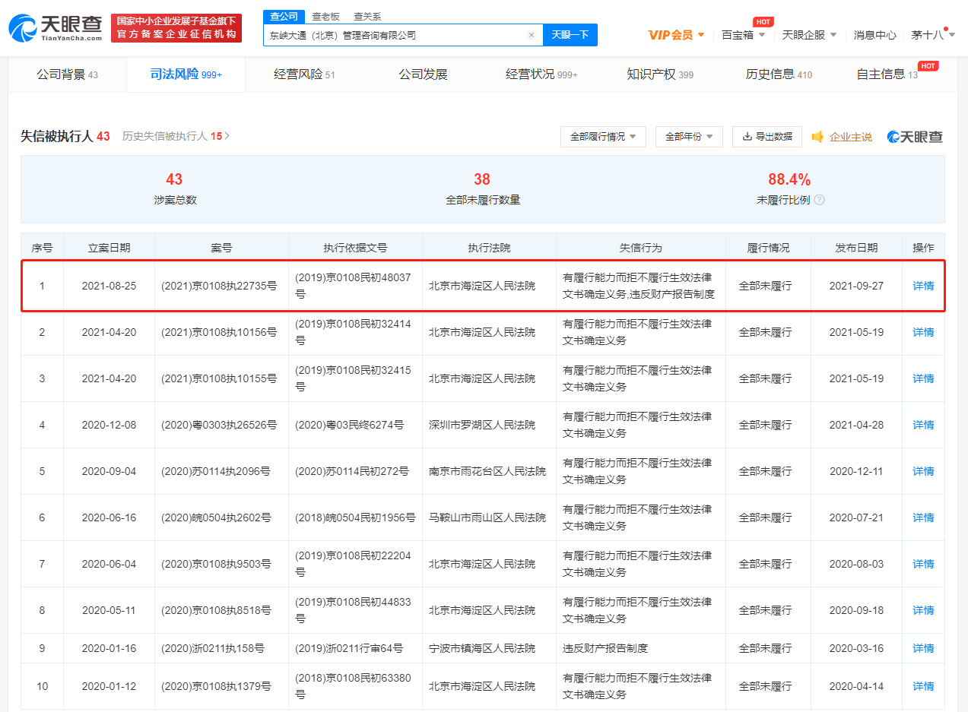Expand the VIP会员 menu

coord(676,35)
